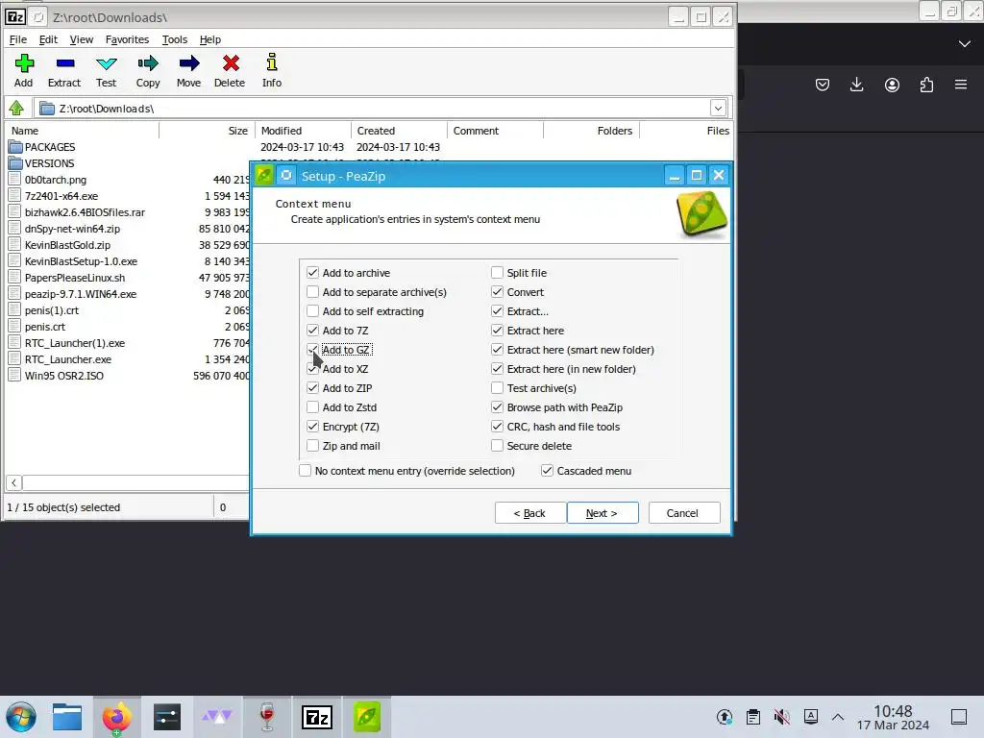Click the PeaZip setup title bar icon
The height and width of the screenshot is (738, 984).
click(264, 175)
